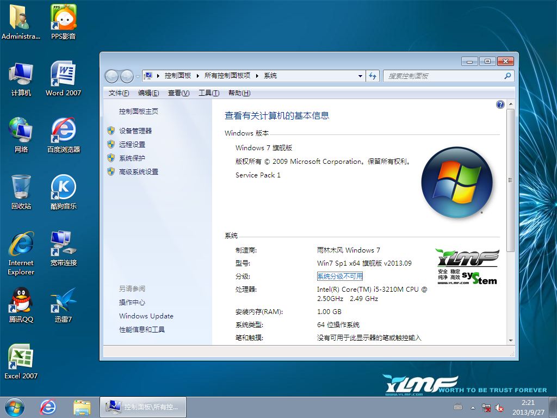Image resolution: width=557 pixels, height=418 pixels.
Task: Open 远程设置 from the sidebar
Action: coord(132,144)
